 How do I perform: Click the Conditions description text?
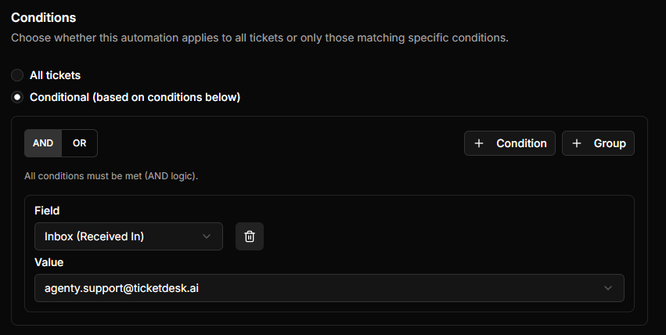coord(260,38)
